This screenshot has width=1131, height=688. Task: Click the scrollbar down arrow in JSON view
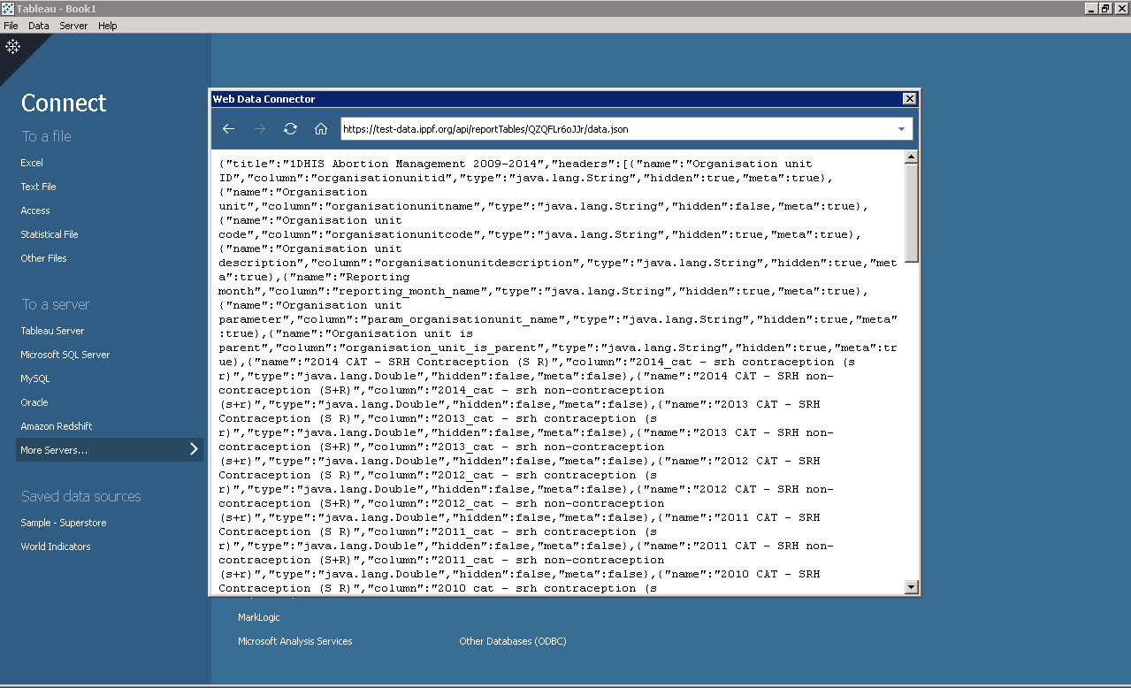pyautogui.click(x=912, y=587)
